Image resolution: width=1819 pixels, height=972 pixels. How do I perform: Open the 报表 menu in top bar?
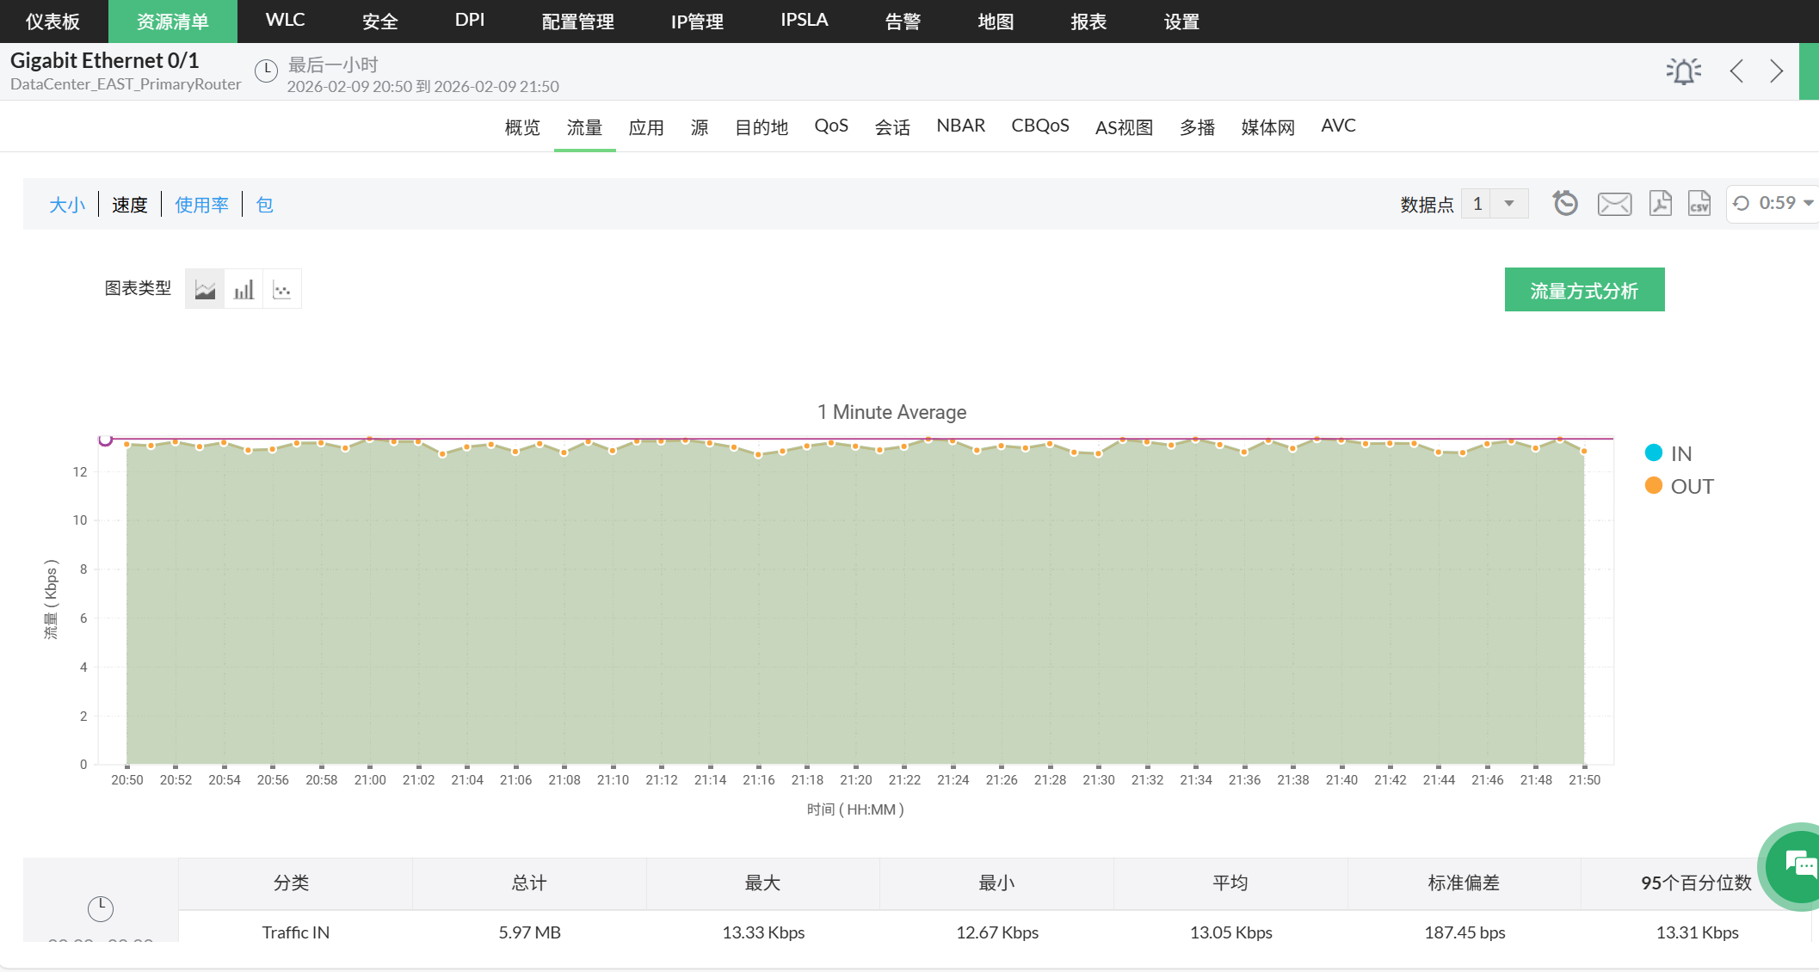tap(1088, 22)
